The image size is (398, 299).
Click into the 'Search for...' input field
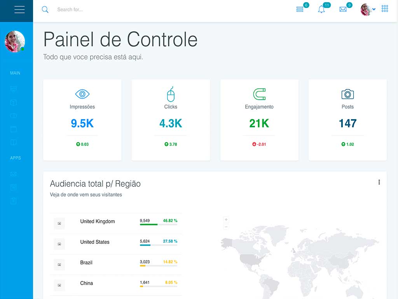(117, 10)
